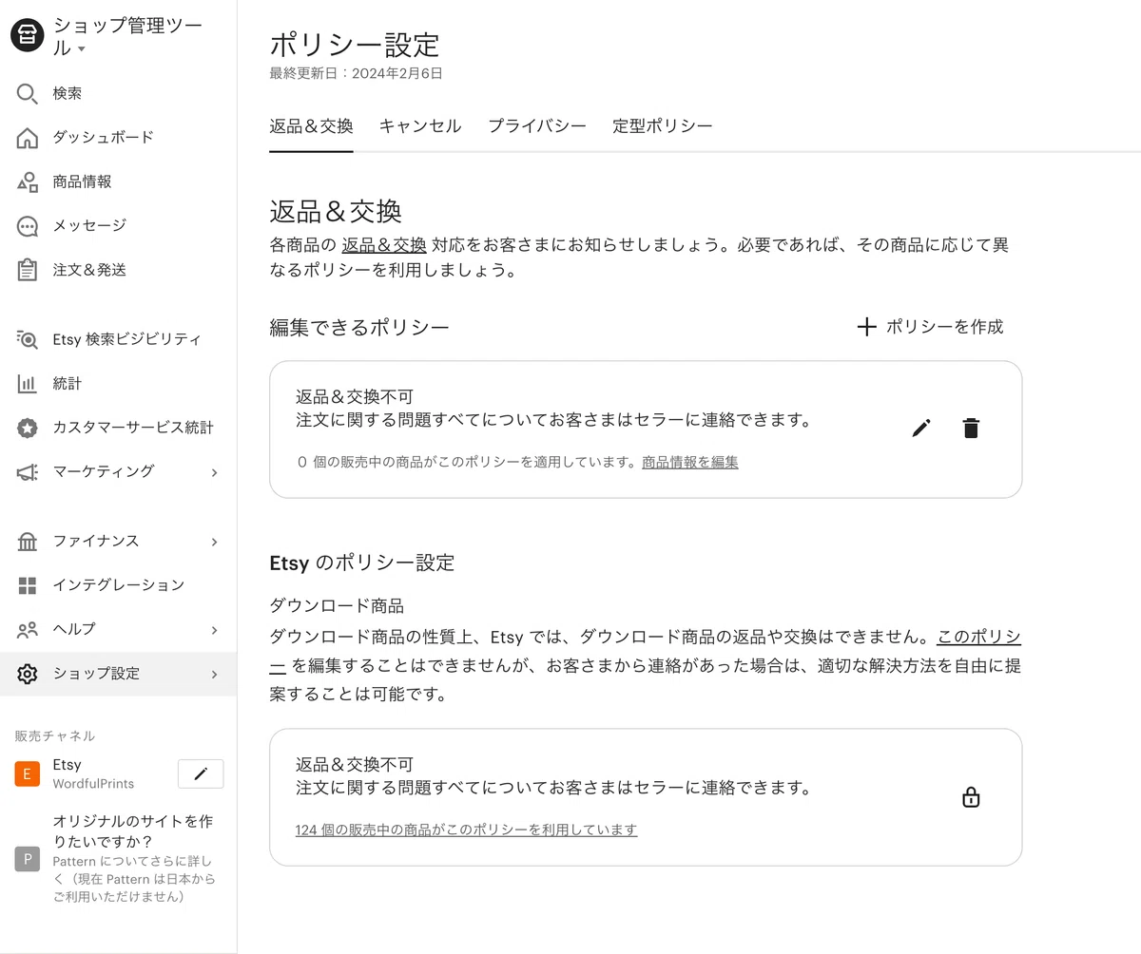Click the 編集できるポリシー heading

tap(359, 327)
